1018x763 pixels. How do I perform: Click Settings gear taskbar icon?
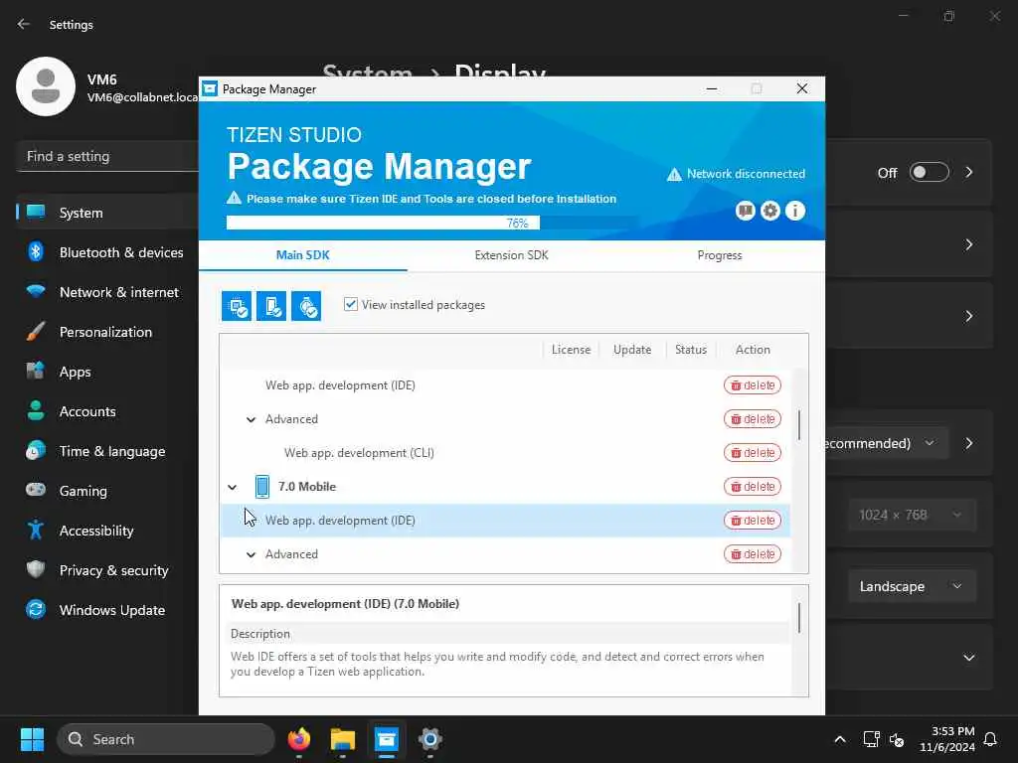(x=429, y=739)
